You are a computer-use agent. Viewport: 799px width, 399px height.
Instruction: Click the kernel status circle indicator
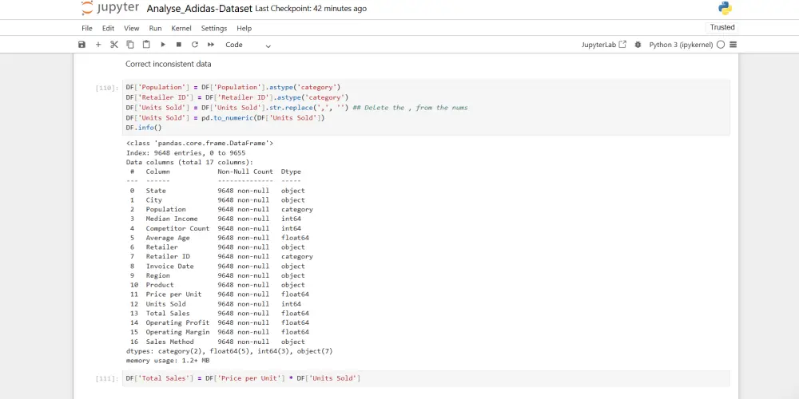721,45
